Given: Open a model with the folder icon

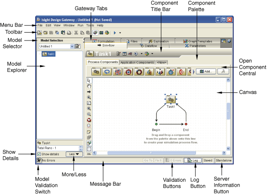Looking at the screenshot, I should 45,33.
